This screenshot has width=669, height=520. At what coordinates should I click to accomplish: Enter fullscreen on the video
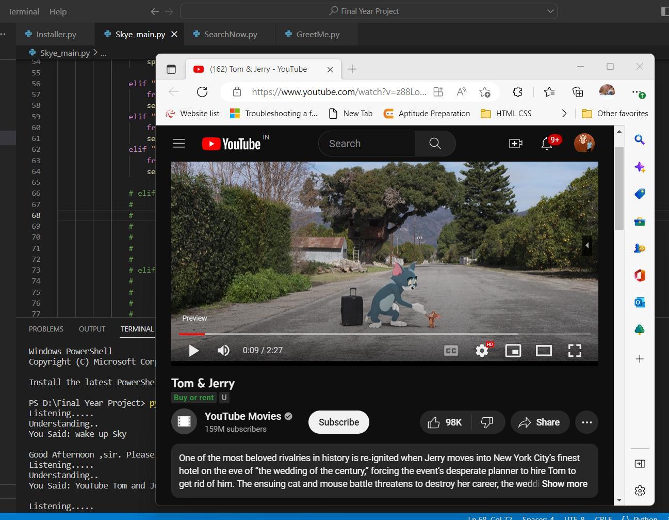[x=575, y=351]
